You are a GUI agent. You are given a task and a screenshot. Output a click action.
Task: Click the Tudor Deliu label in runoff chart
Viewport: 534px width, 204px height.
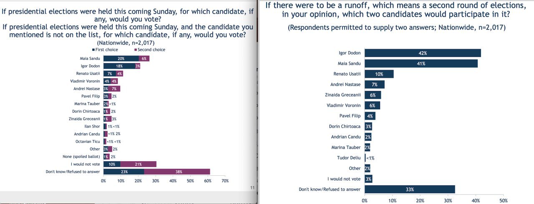pos(349,158)
